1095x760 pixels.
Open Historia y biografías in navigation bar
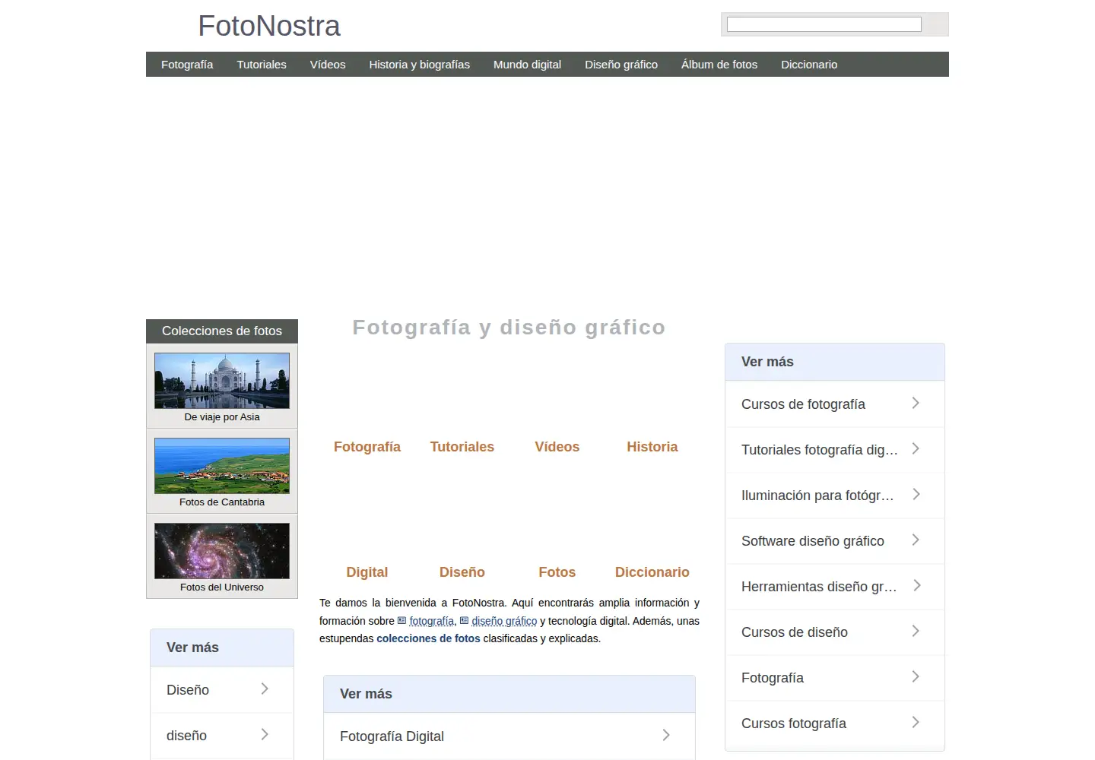coord(420,65)
